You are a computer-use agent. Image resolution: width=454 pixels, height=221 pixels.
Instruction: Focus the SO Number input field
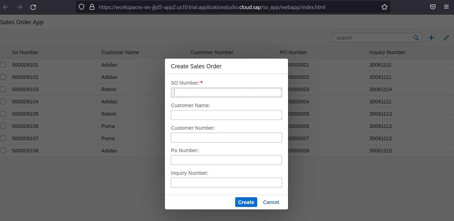click(226, 93)
